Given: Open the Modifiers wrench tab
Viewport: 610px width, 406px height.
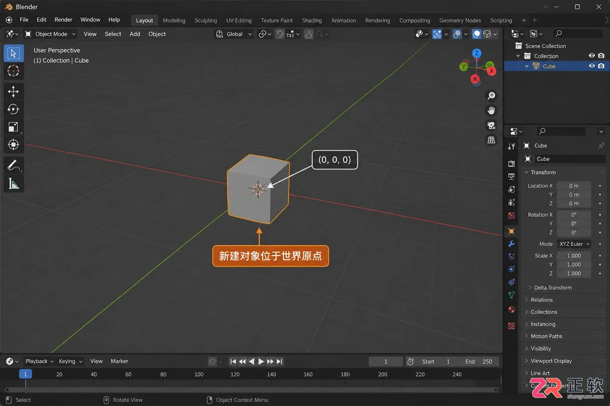Looking at the screenshot, I should tap(512, 244).
